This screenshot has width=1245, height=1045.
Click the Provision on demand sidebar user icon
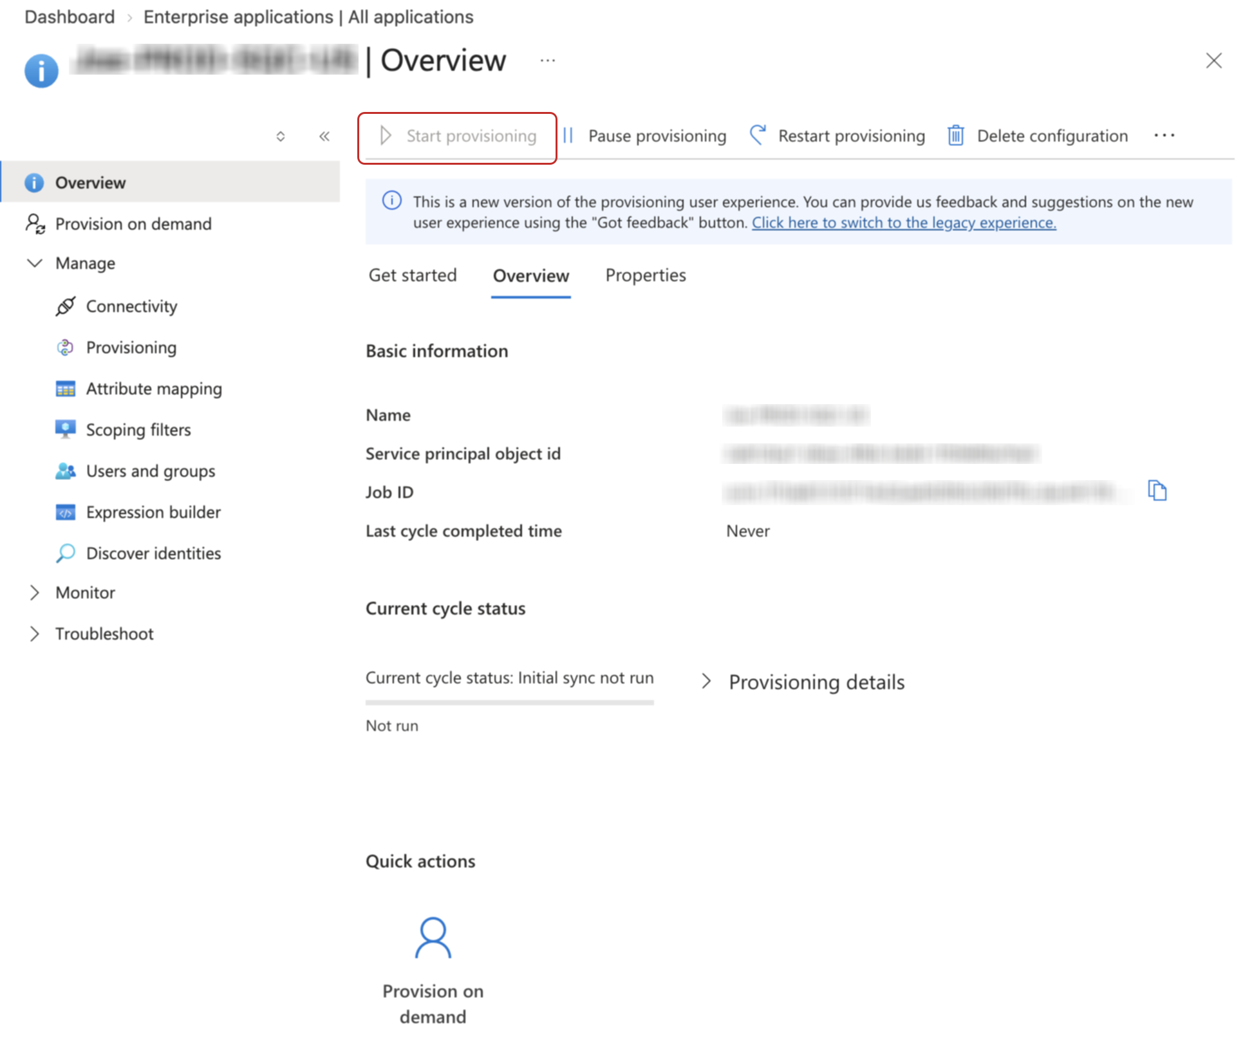[x=35, y=224]
